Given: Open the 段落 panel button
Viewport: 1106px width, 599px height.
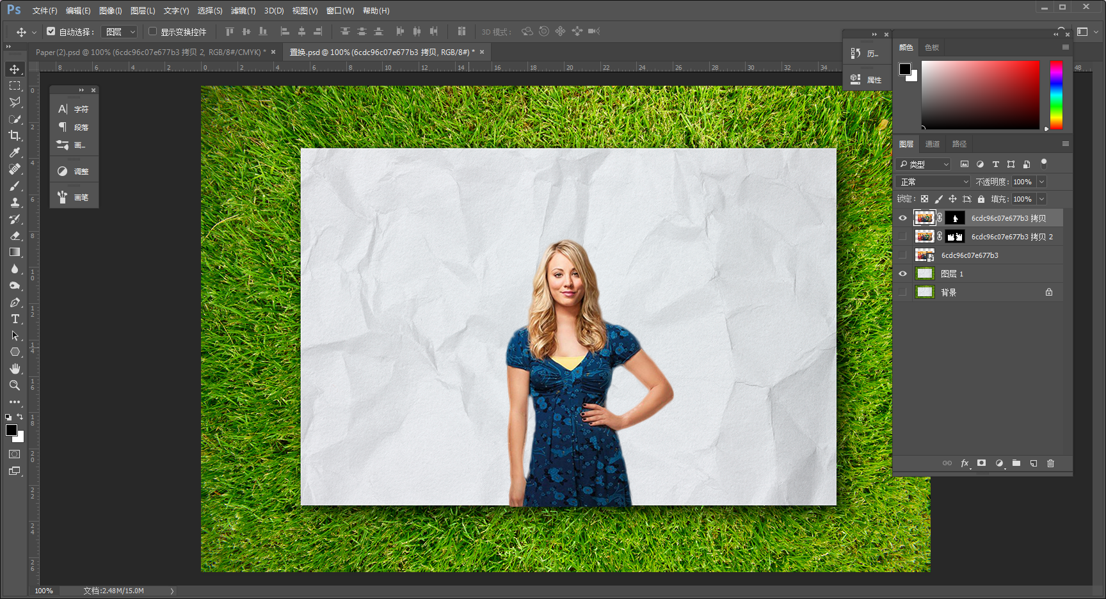Looking at the screenshot, I should [x=74, y=127].
